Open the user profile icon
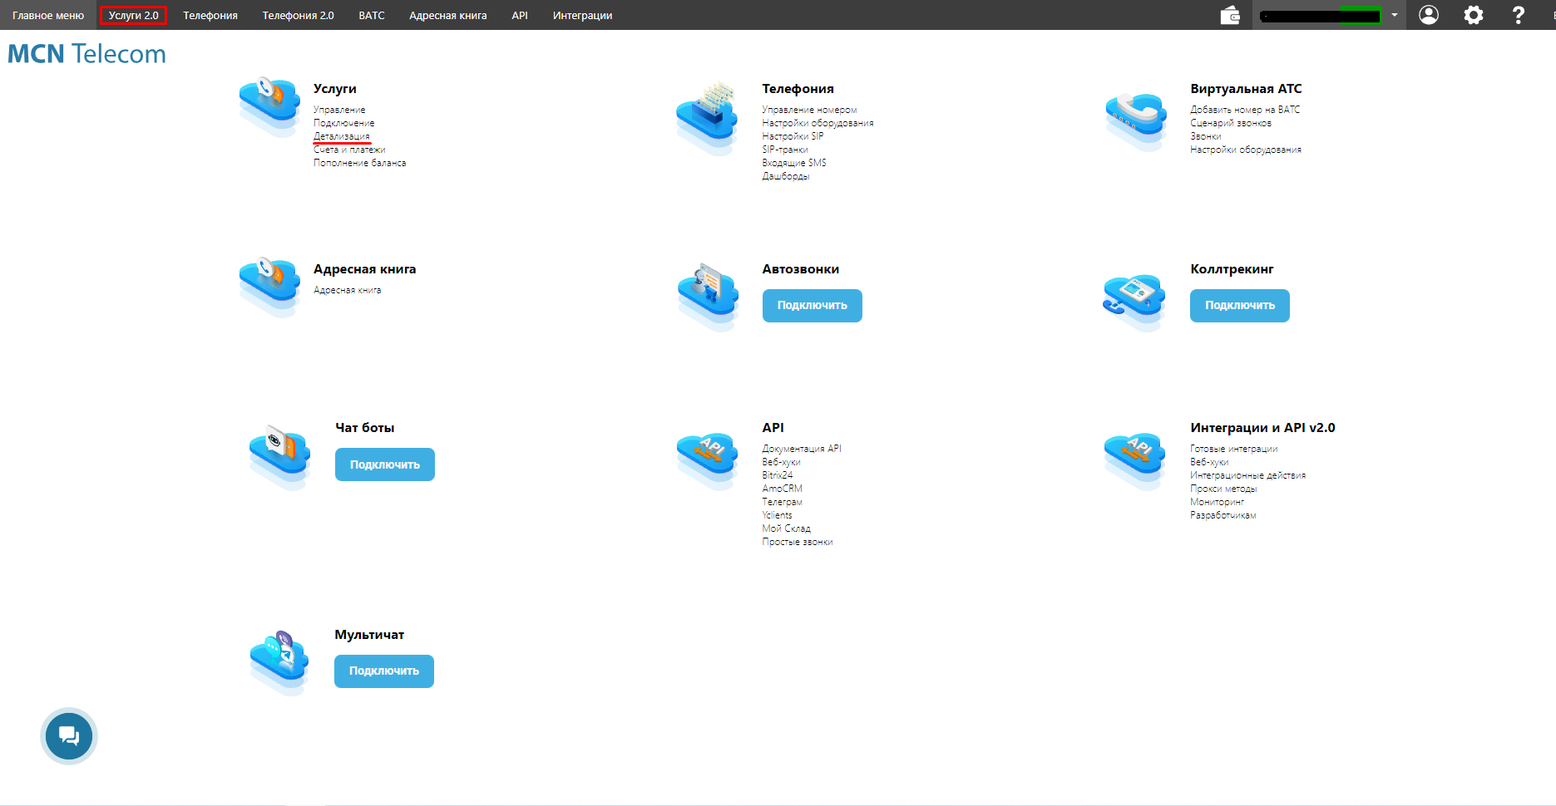 (x=1429, y=15)
